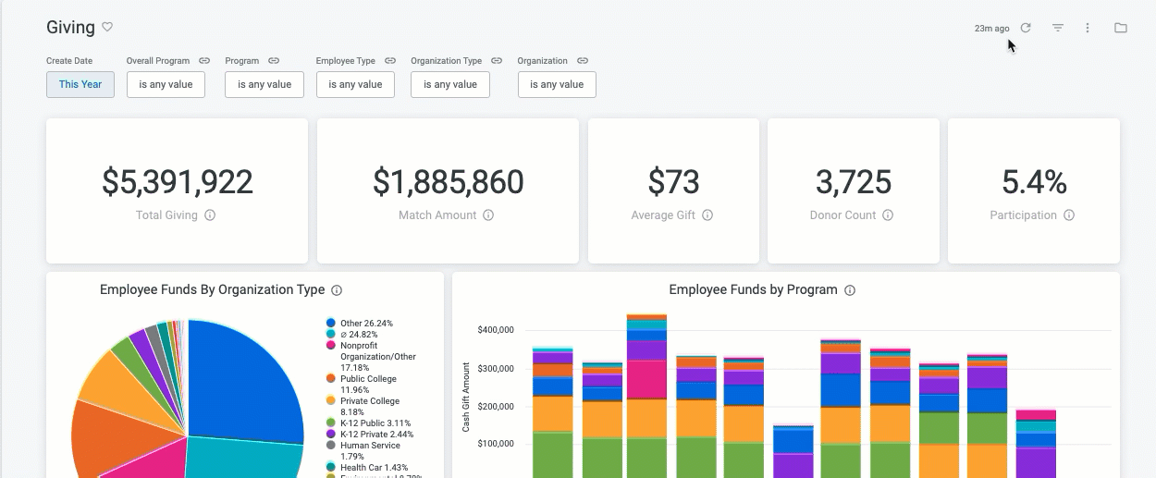
Task: Open the Program filter value
Action: coord(264,84)
